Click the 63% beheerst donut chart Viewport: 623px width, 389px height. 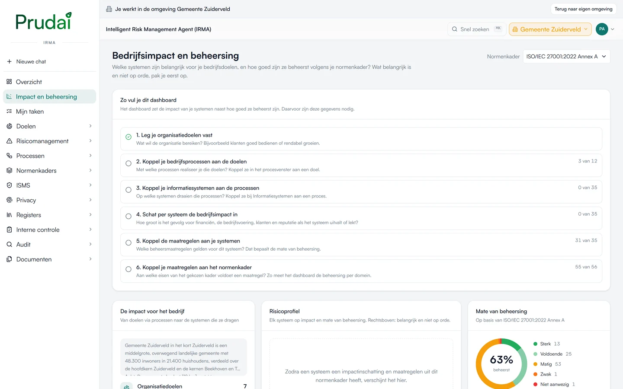[x=501, y=364]
